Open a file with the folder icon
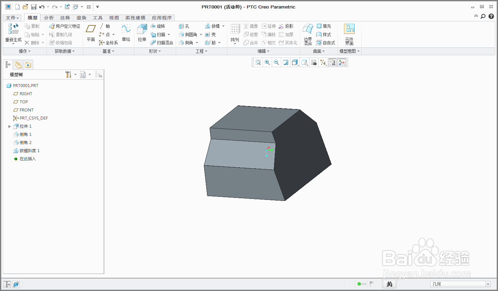The image size is (498, 291). coord(25,7)
